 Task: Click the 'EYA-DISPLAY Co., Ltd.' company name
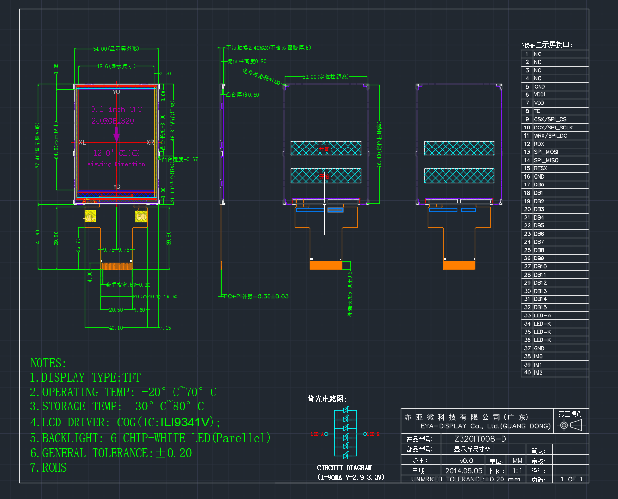(486, 426)
